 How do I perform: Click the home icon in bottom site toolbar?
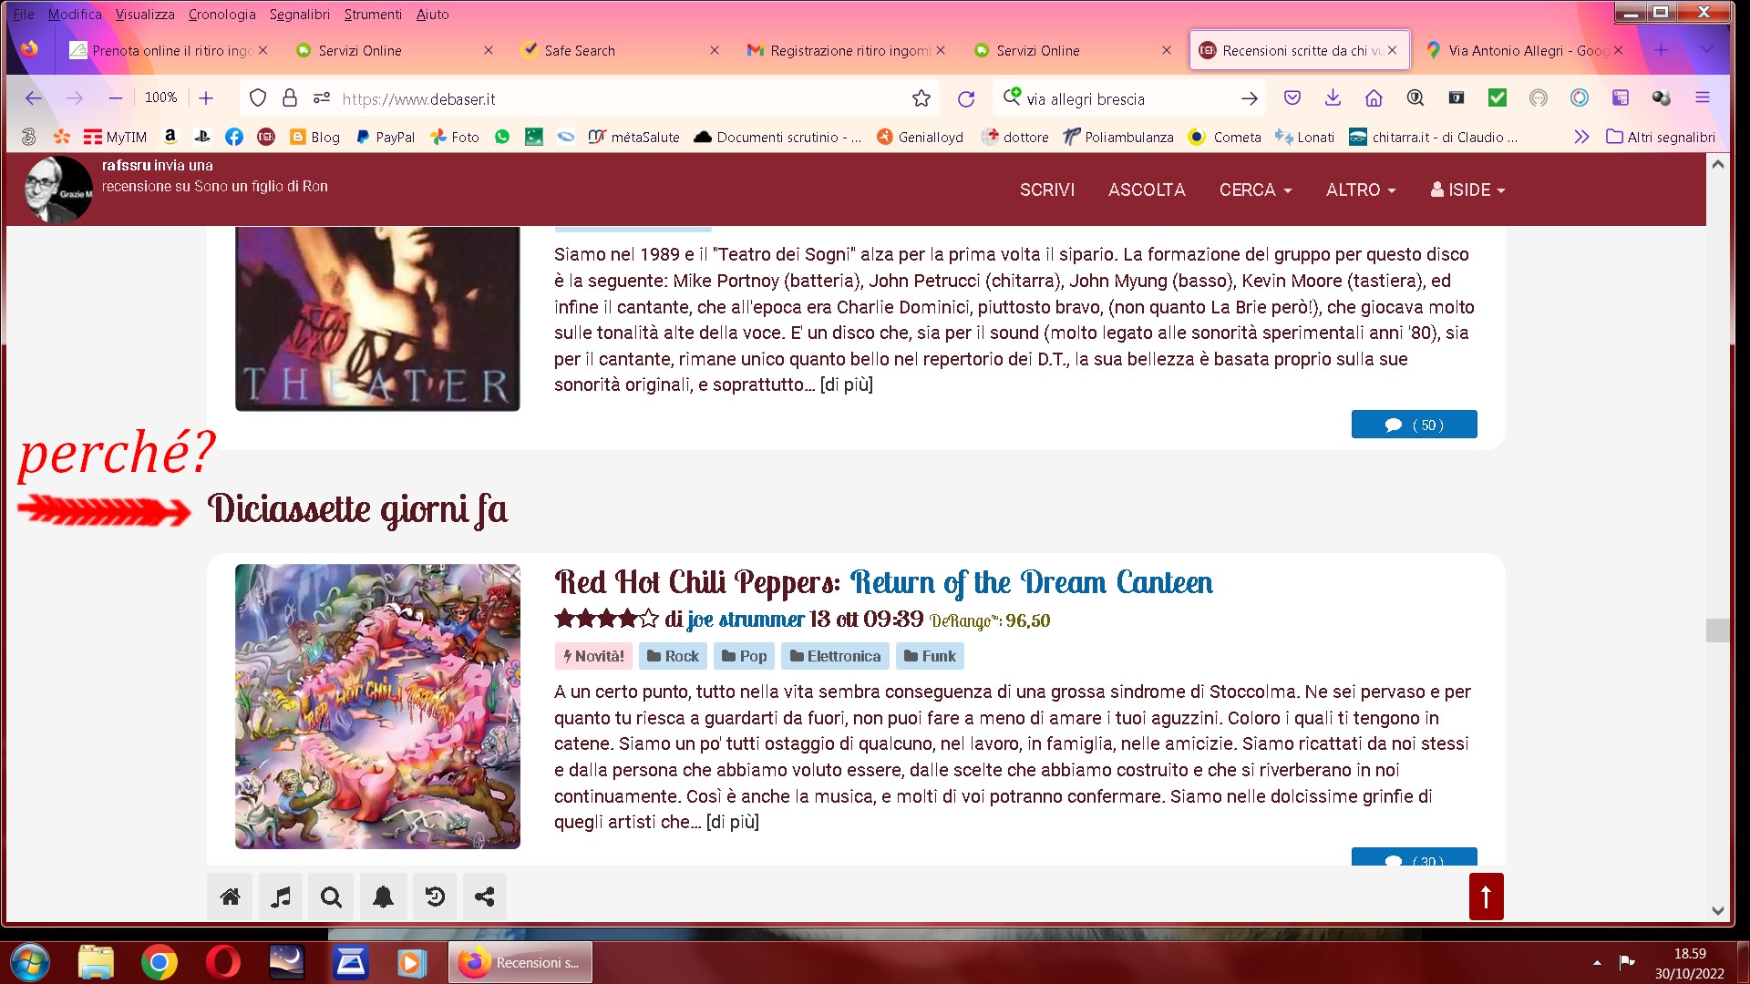point(230,897)
